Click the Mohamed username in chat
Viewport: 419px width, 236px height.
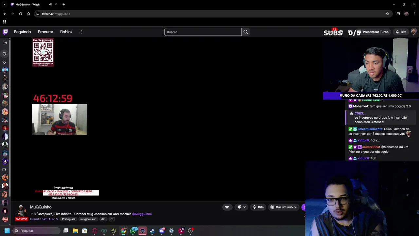(x=360, y=106)
